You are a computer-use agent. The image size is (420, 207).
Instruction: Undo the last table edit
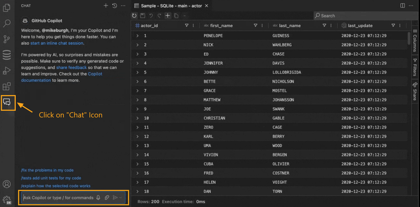151,16
